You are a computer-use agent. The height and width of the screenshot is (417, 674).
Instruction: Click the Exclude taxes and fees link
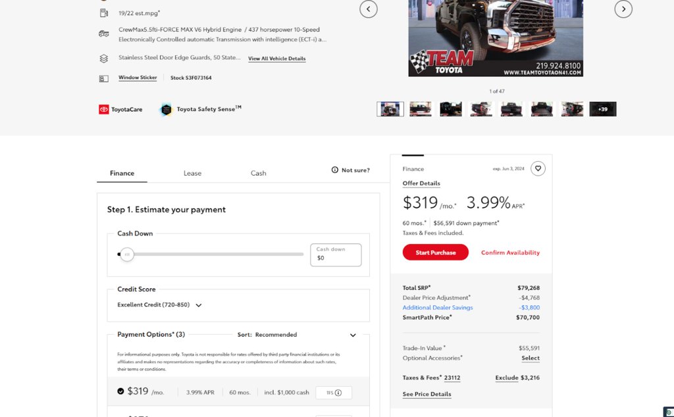(x=507, y=378)
